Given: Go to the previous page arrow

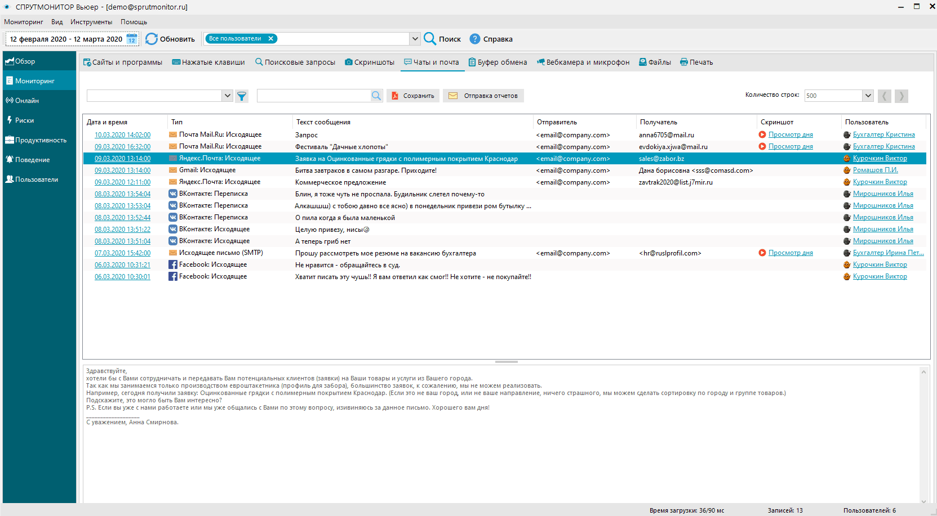Looking at the screenshot, I should tap(885, 96).
